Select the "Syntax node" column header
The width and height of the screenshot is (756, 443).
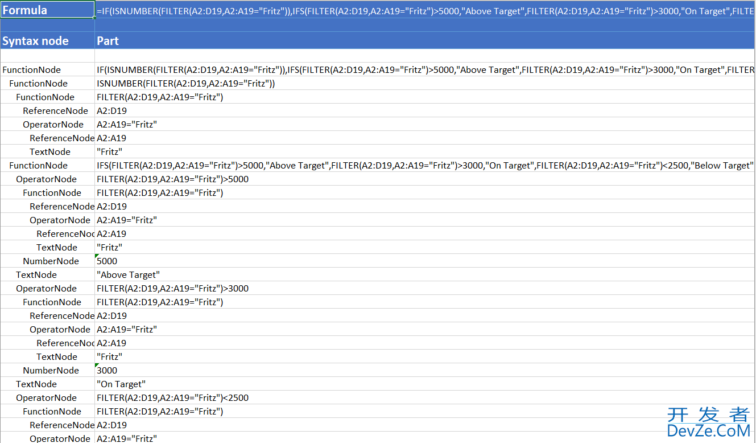point(47,40)
